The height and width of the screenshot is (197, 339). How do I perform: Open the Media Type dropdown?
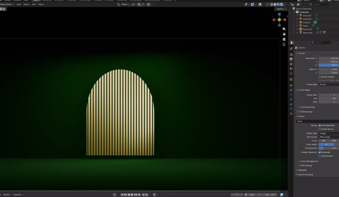(329, 133)
